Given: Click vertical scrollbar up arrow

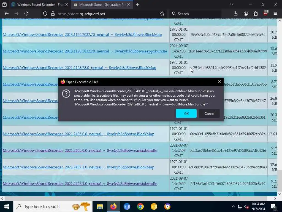Looking at the screenshot, I should pyautogui.click(x=280, y=21).
